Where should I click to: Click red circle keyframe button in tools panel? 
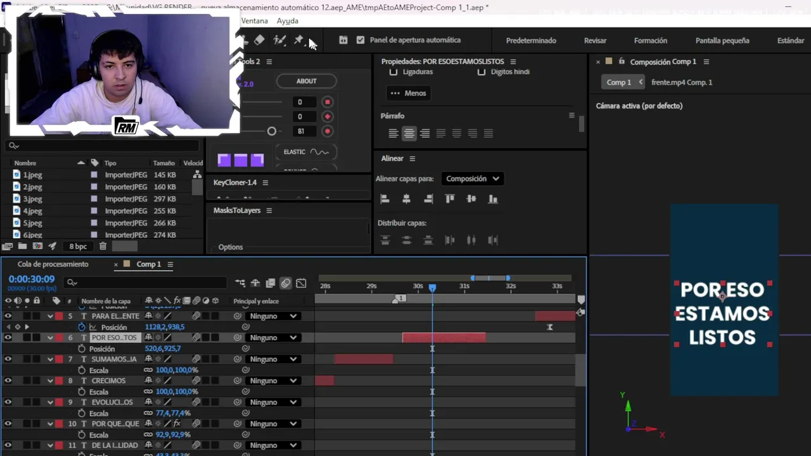327,131
